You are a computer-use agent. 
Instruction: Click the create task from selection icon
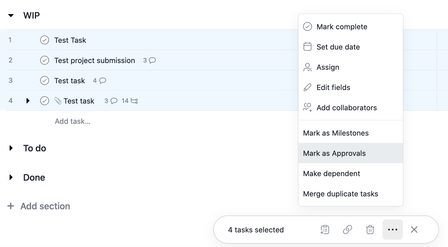click(x=325, y=230)
